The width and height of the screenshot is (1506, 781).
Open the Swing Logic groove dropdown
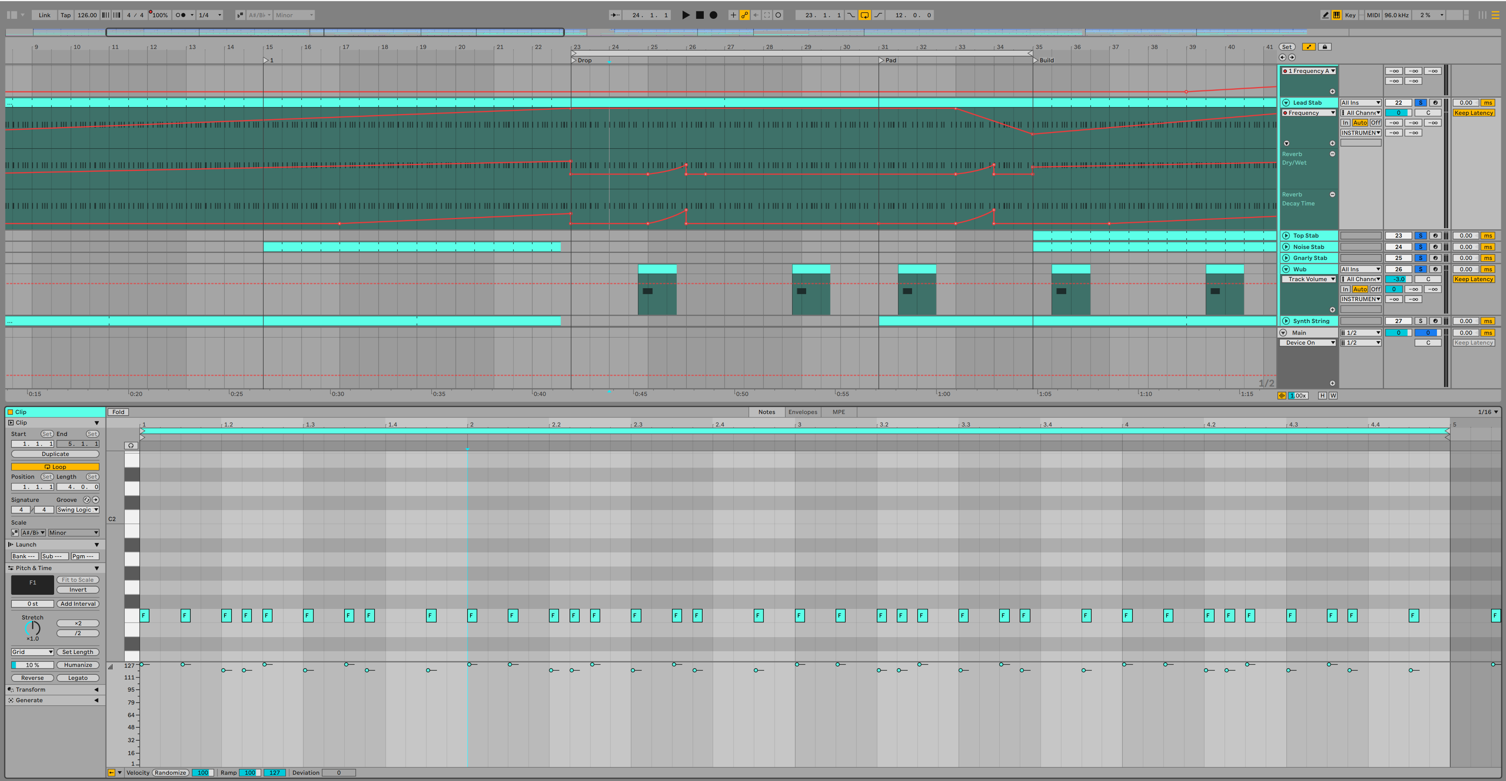tap(78, 509)
